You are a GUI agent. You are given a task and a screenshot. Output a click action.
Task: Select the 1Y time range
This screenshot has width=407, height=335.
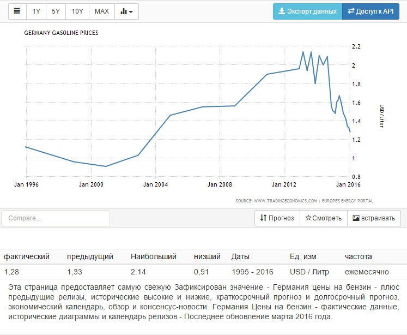point(36,11)
